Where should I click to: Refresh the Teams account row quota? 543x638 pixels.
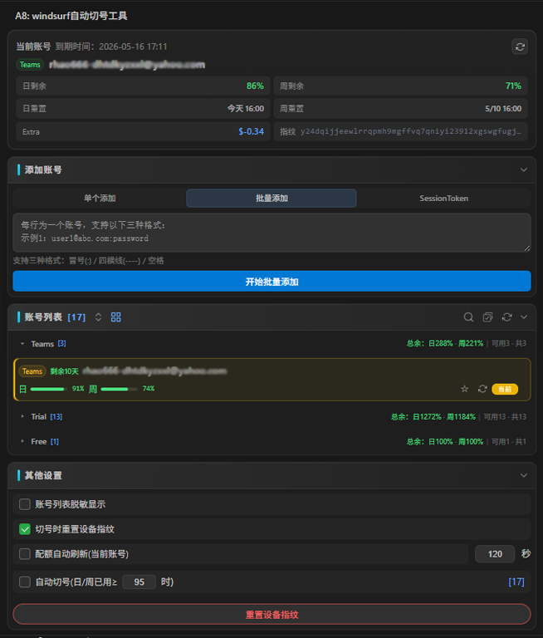pyautogui.click(x=482, y=389)
